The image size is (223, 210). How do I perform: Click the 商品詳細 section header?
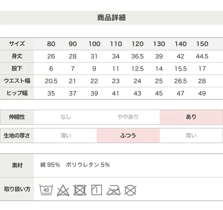point(111,18)
